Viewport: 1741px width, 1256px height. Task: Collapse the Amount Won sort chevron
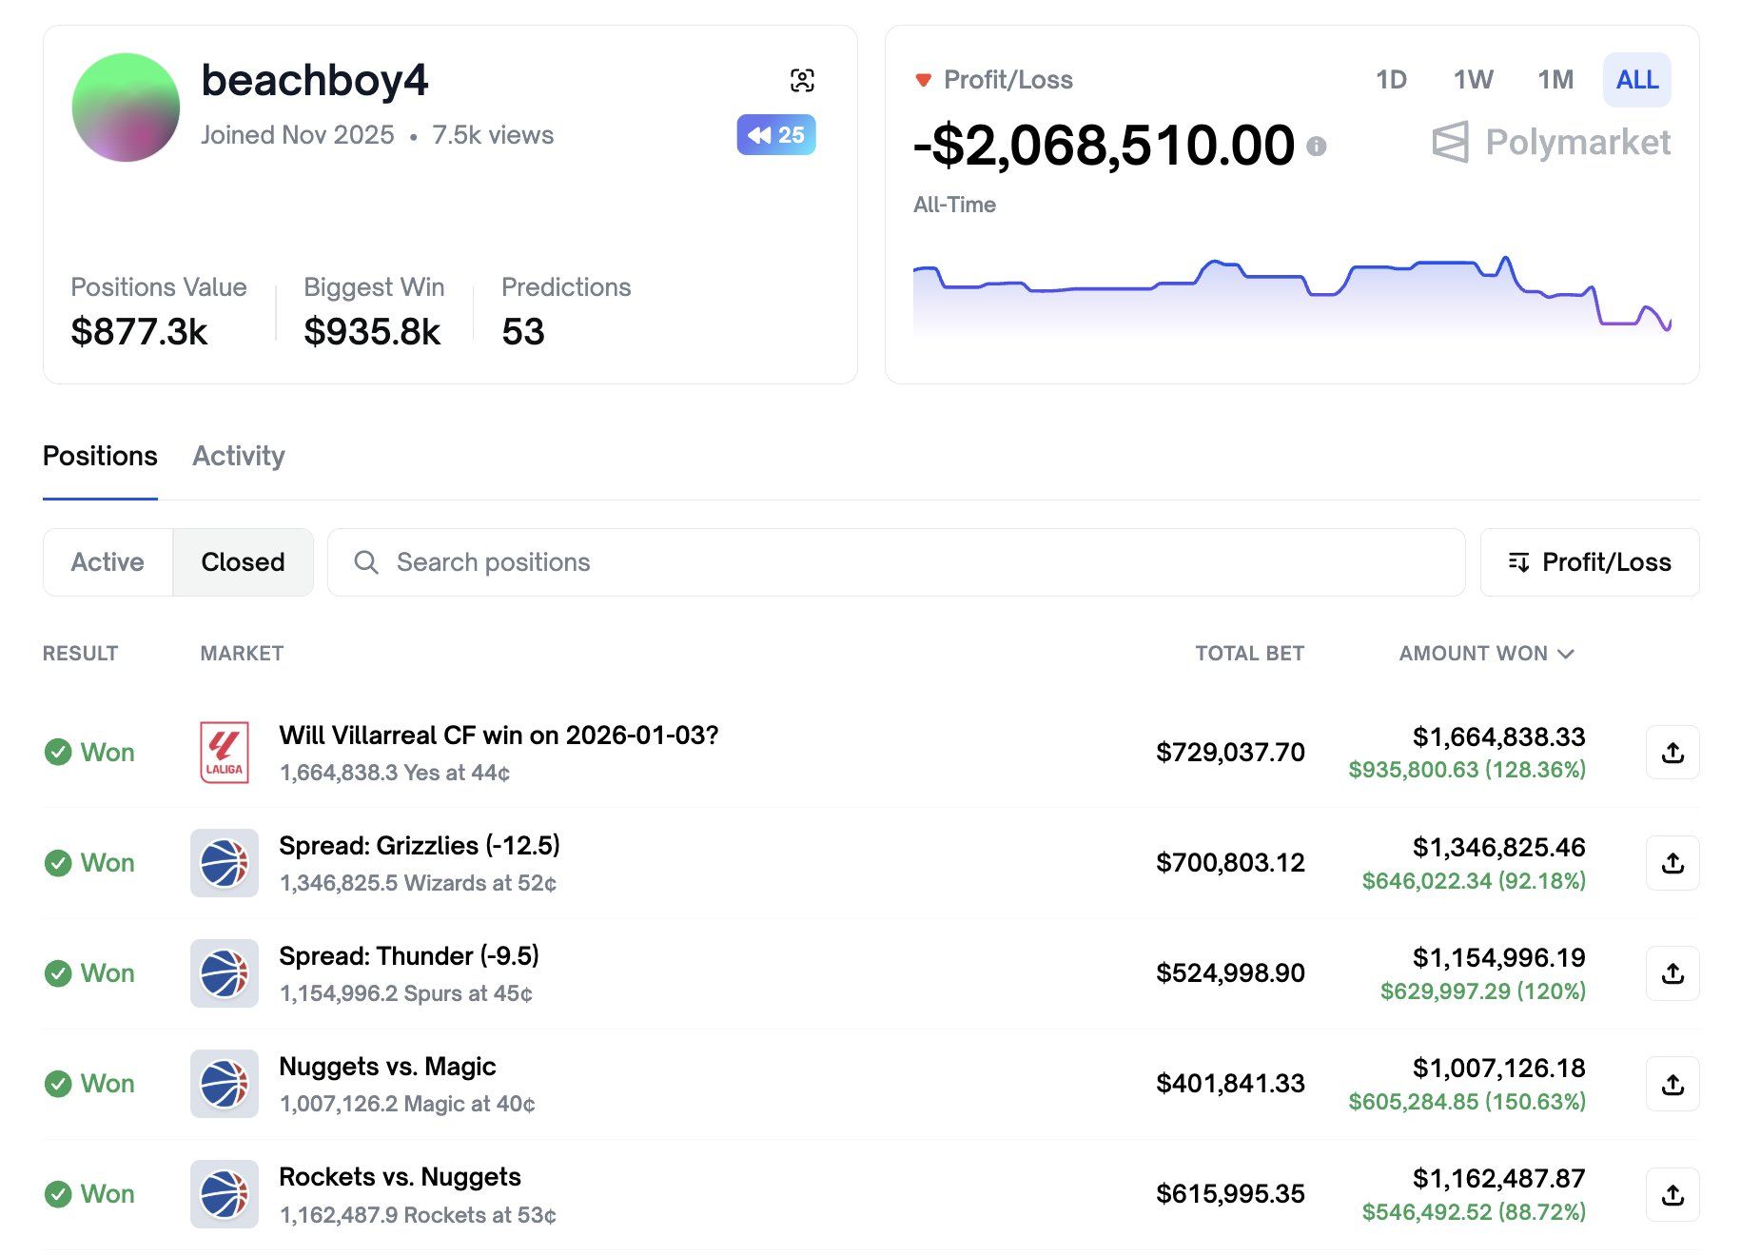point(1566,654)
